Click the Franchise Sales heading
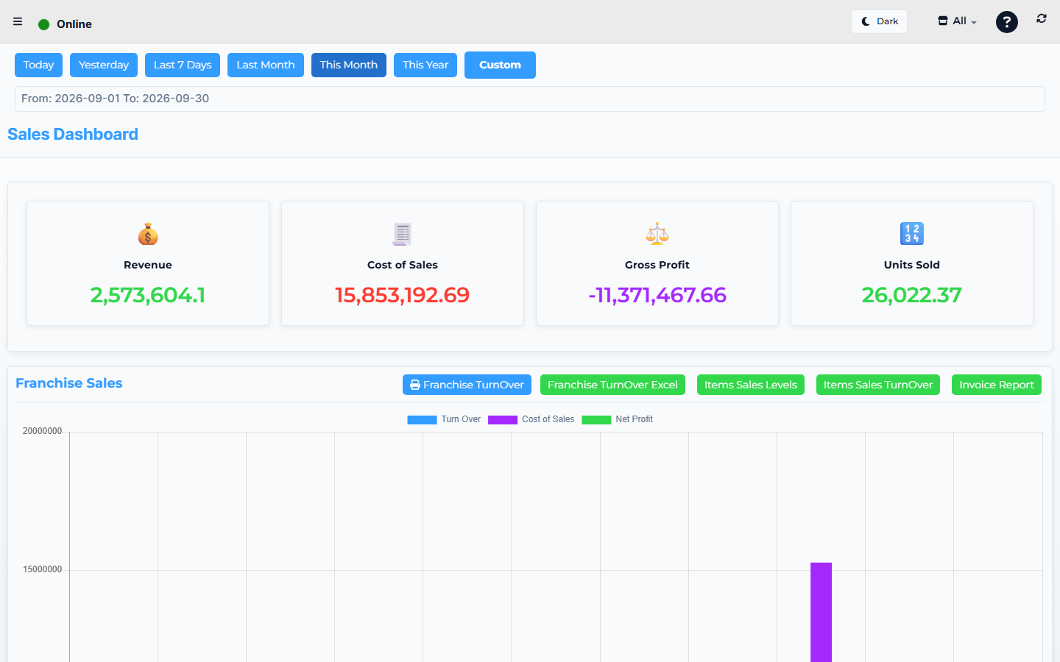This screenshot has height=662, width=1060. coord(69,383)
